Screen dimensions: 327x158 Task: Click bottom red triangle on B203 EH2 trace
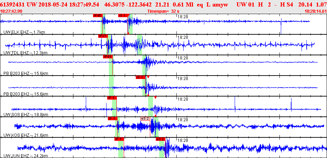[148, 95]
